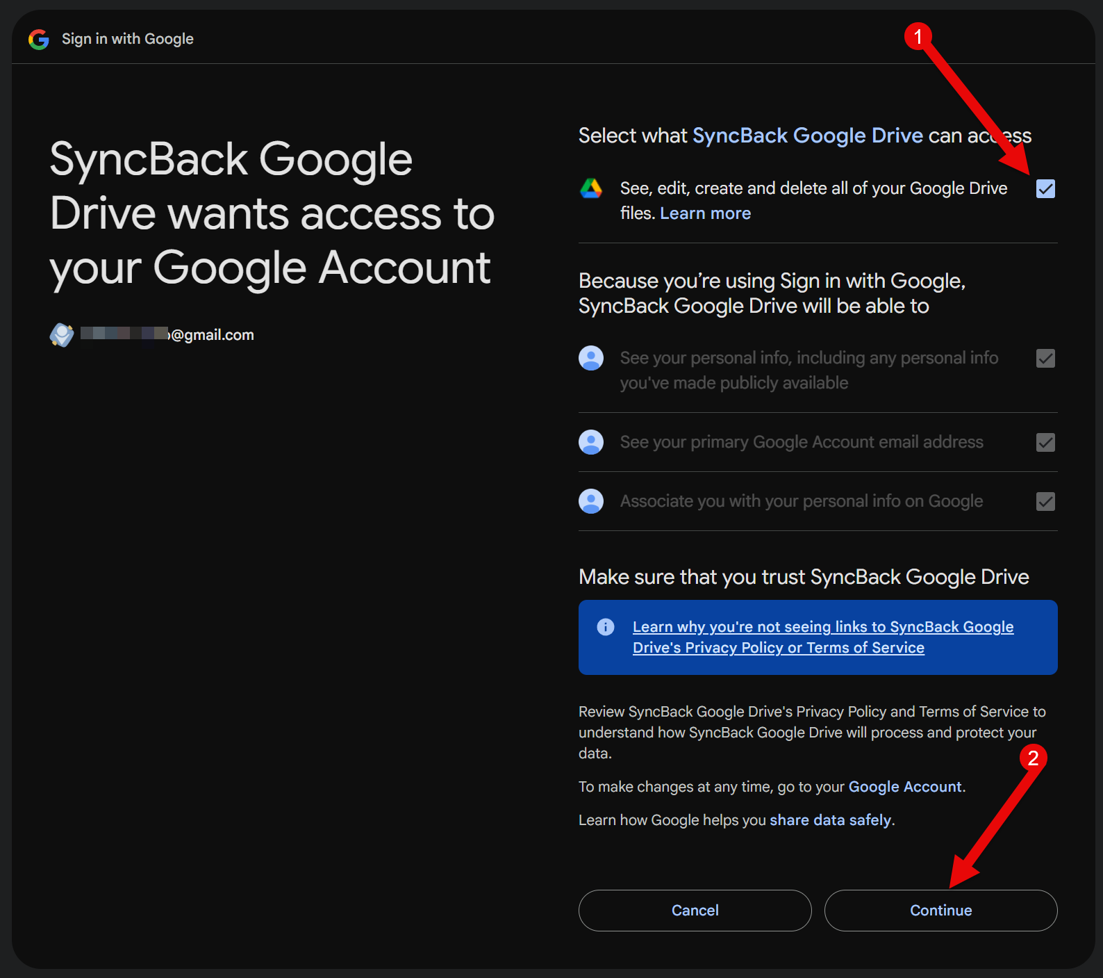Click the info icon in the blue notice box

[x=606, y=627]
